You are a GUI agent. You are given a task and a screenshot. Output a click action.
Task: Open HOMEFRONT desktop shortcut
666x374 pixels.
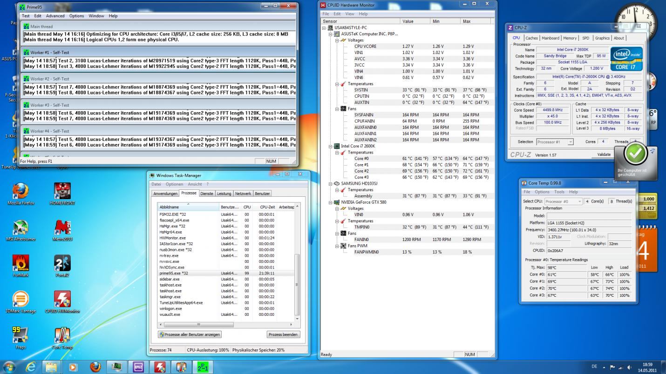pos(62,194)
